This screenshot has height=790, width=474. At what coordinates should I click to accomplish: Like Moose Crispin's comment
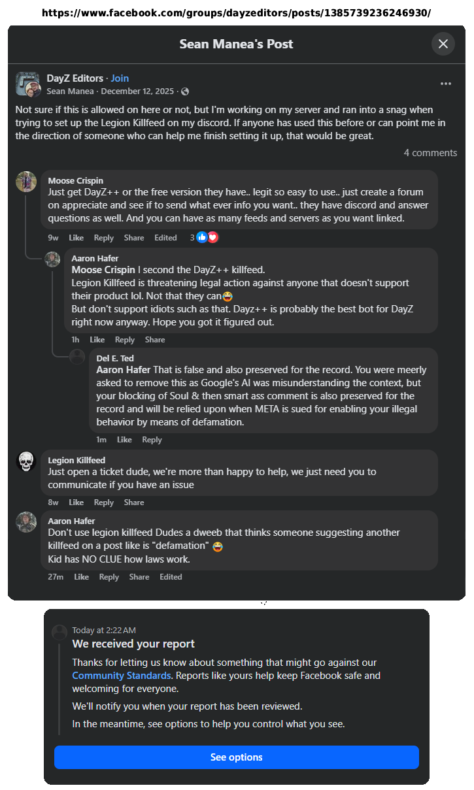76,238
